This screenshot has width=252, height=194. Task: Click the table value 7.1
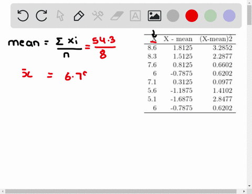(152, 82)
